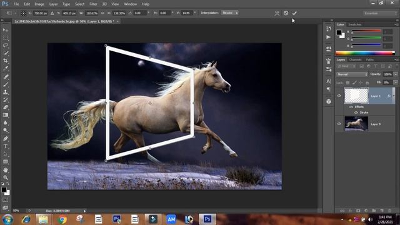Hide Layer 1 with its eye icon
Screen dimensions: 400x225
tap(339, 96)
